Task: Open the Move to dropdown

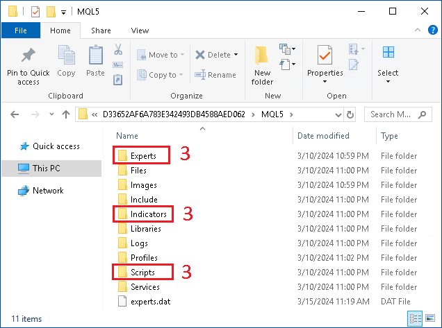Action: 182,55
